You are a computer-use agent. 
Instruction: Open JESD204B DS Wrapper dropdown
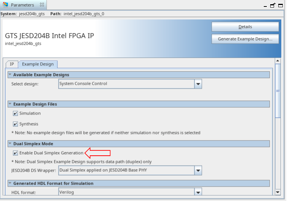(x=130, y=170)
